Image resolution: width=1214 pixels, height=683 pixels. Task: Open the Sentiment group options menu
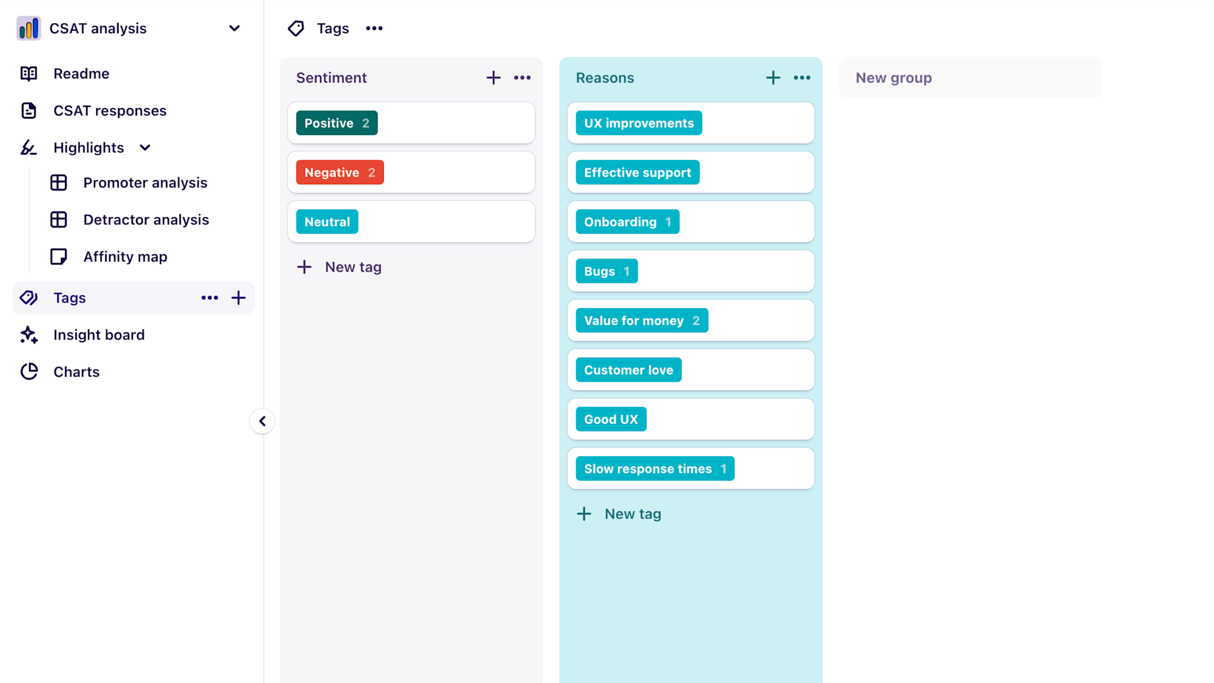(522, 77)
